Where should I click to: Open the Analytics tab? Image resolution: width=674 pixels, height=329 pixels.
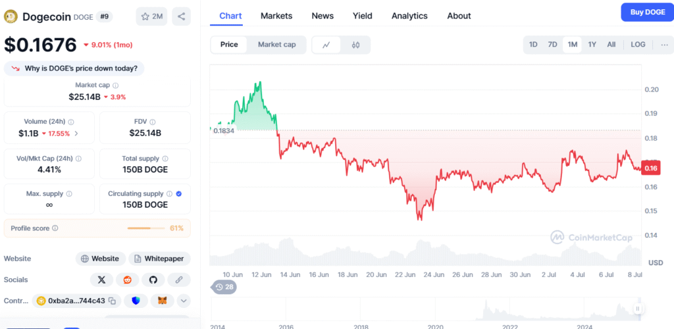[409, 16]
